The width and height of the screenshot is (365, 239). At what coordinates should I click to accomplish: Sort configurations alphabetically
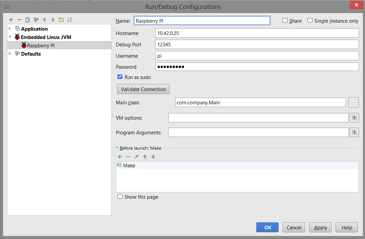(x=69, y=20)
